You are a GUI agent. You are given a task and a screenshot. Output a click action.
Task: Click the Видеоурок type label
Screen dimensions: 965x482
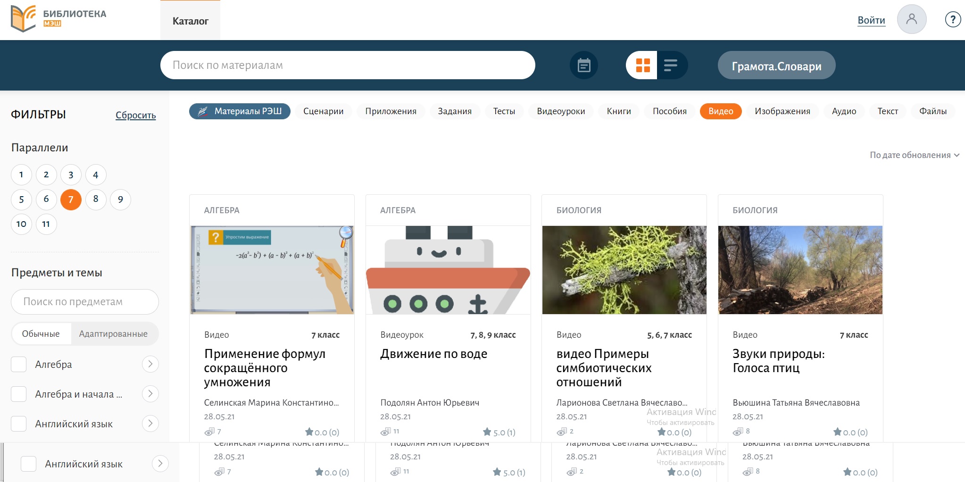click(x=402, y=335)
